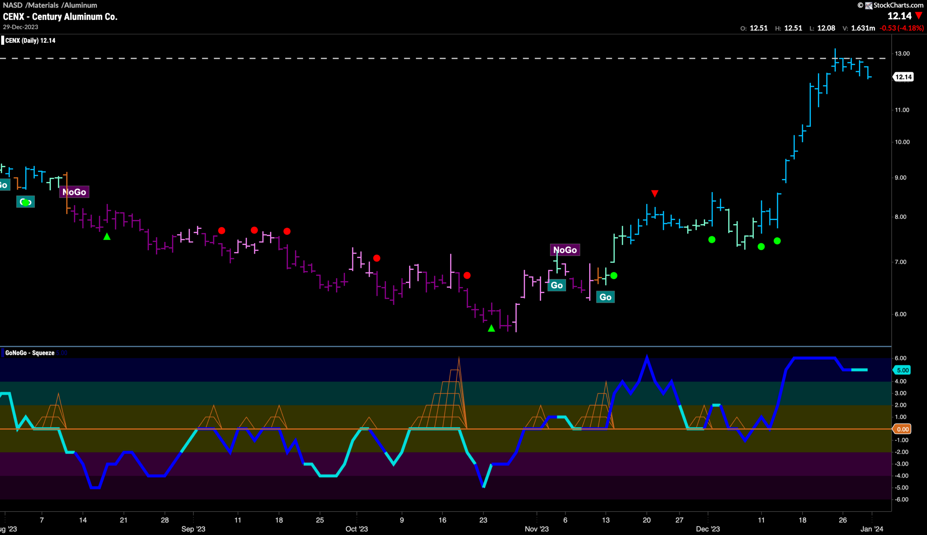The image size is (927, 535).
Task: Select the green dot beside the Go label near Nov 13
Action: point(614,275)
